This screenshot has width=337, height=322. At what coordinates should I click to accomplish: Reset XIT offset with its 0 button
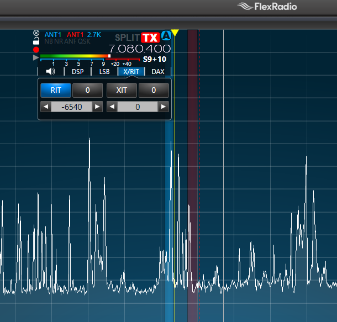click(x=154, y=90)
